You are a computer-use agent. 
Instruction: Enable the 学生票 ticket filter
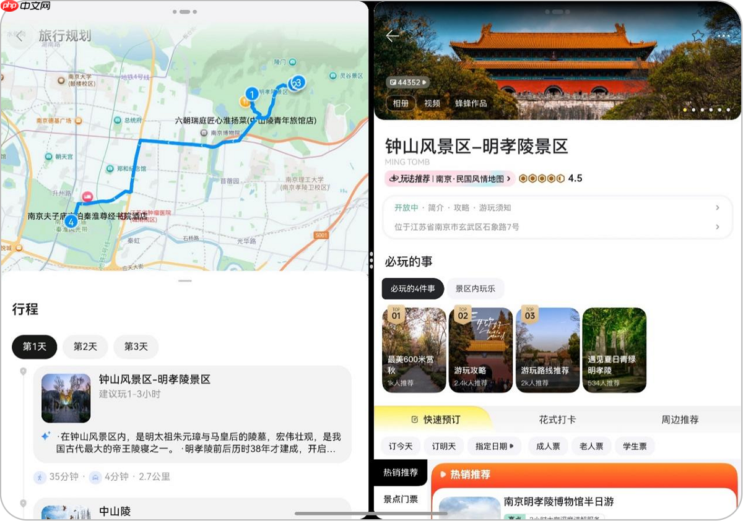tap(634, 446)
